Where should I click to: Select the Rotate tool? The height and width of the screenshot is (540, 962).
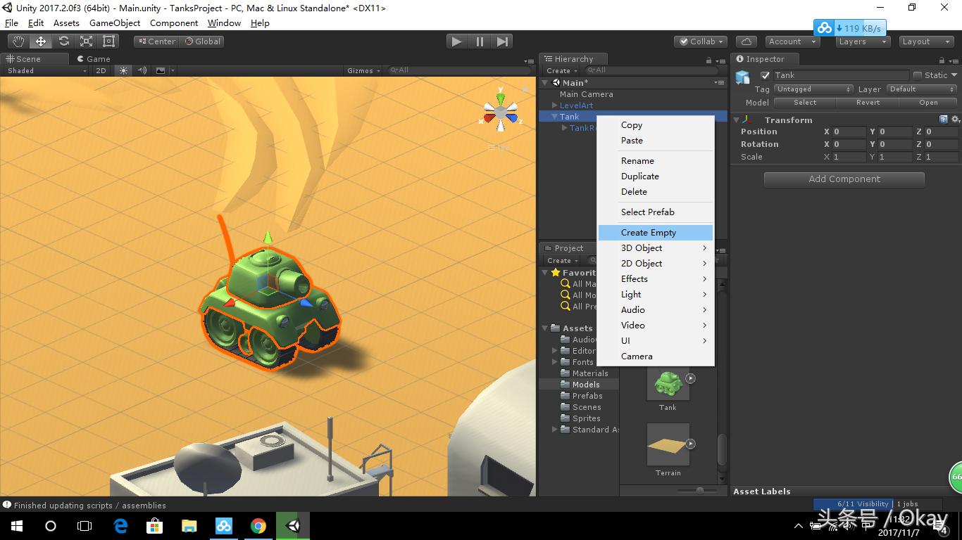[63, 41]
